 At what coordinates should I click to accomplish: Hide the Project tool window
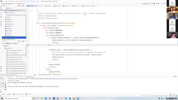point(25,6)
